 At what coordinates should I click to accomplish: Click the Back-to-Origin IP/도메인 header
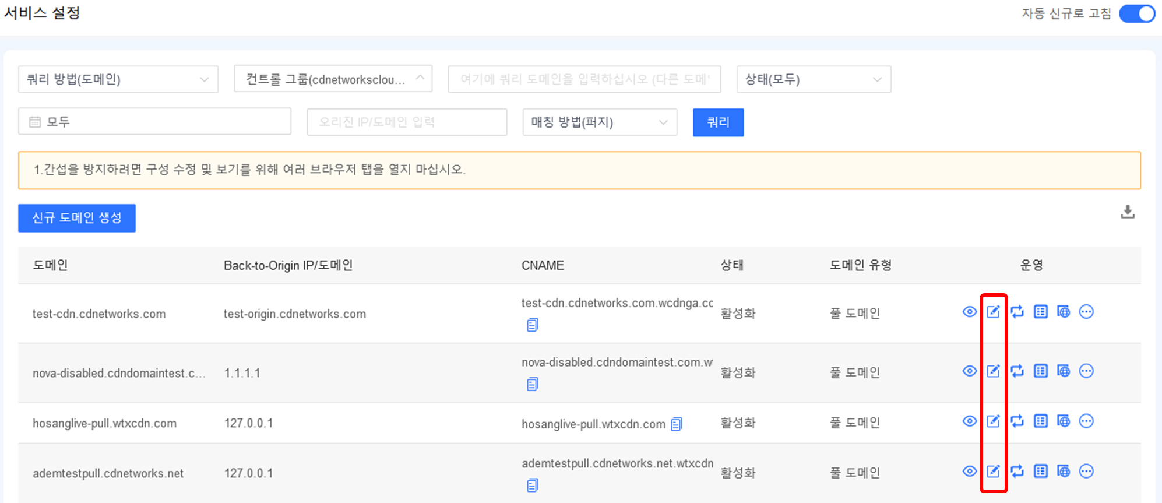(288, 265)
